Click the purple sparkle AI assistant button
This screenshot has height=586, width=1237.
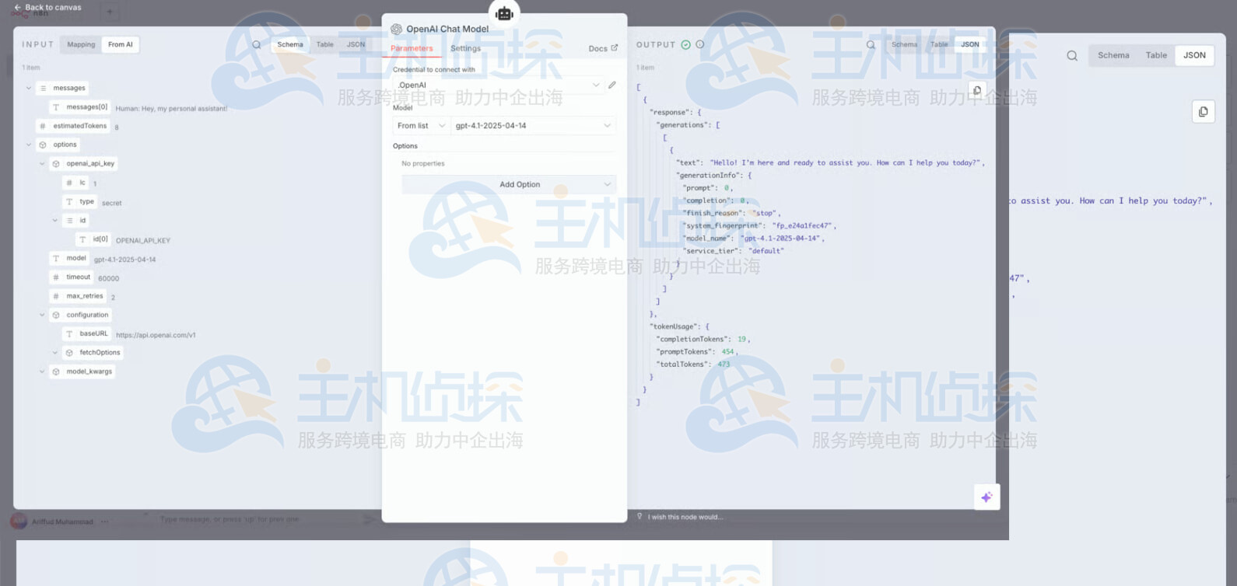(x=986, y=497)
